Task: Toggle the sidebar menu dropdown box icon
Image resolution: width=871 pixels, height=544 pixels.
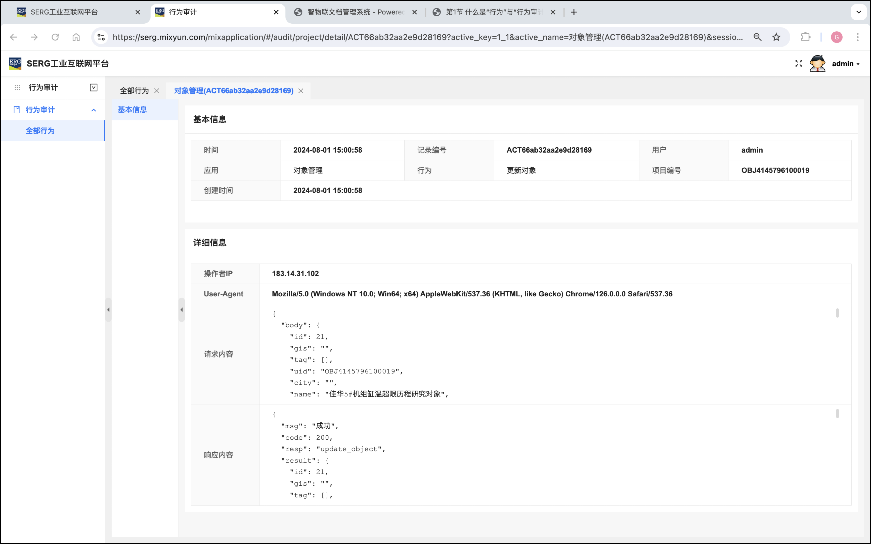Action: 94,87
